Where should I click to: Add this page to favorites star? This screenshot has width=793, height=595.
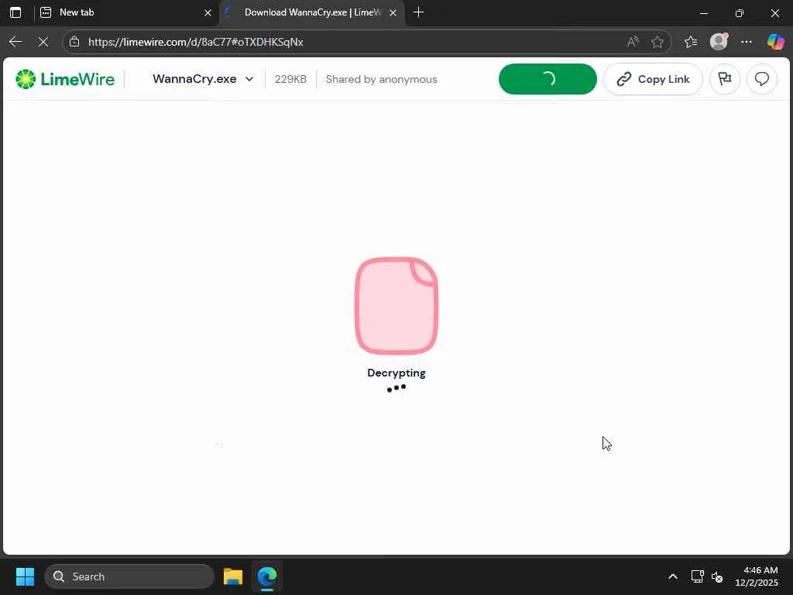[657, 42]
